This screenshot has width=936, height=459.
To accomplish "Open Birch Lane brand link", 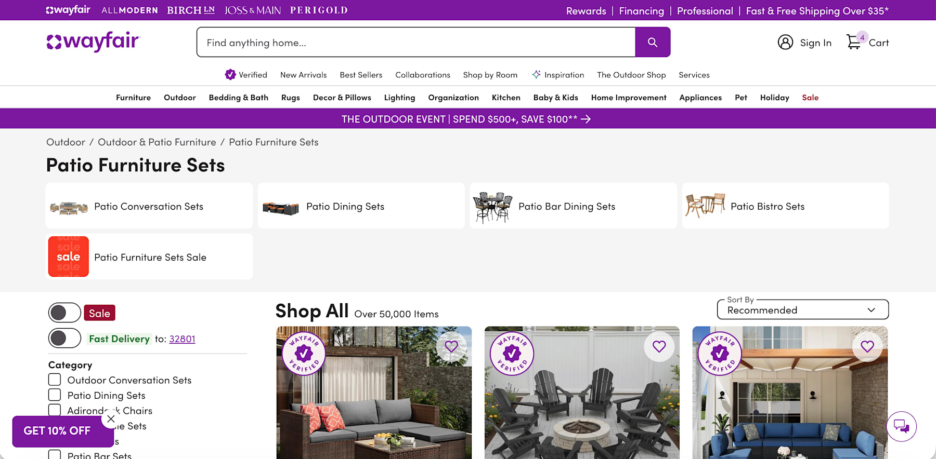I will click(x=191, y=10).
